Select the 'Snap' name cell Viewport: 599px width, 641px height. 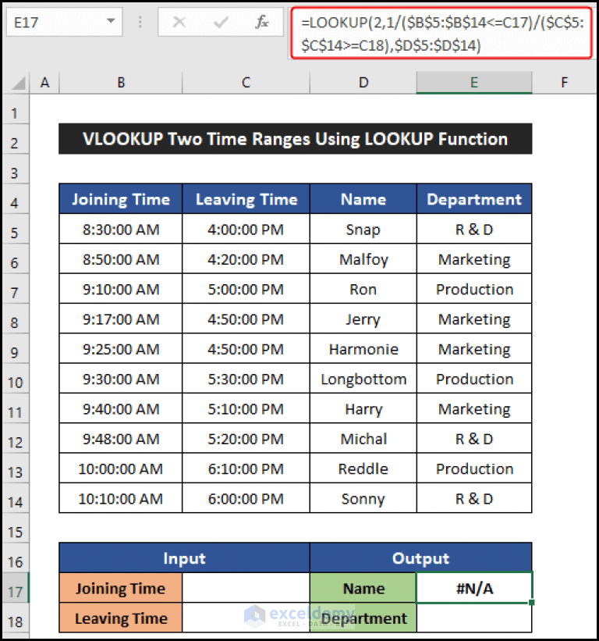pyautogui.click(x=363, y=230)
